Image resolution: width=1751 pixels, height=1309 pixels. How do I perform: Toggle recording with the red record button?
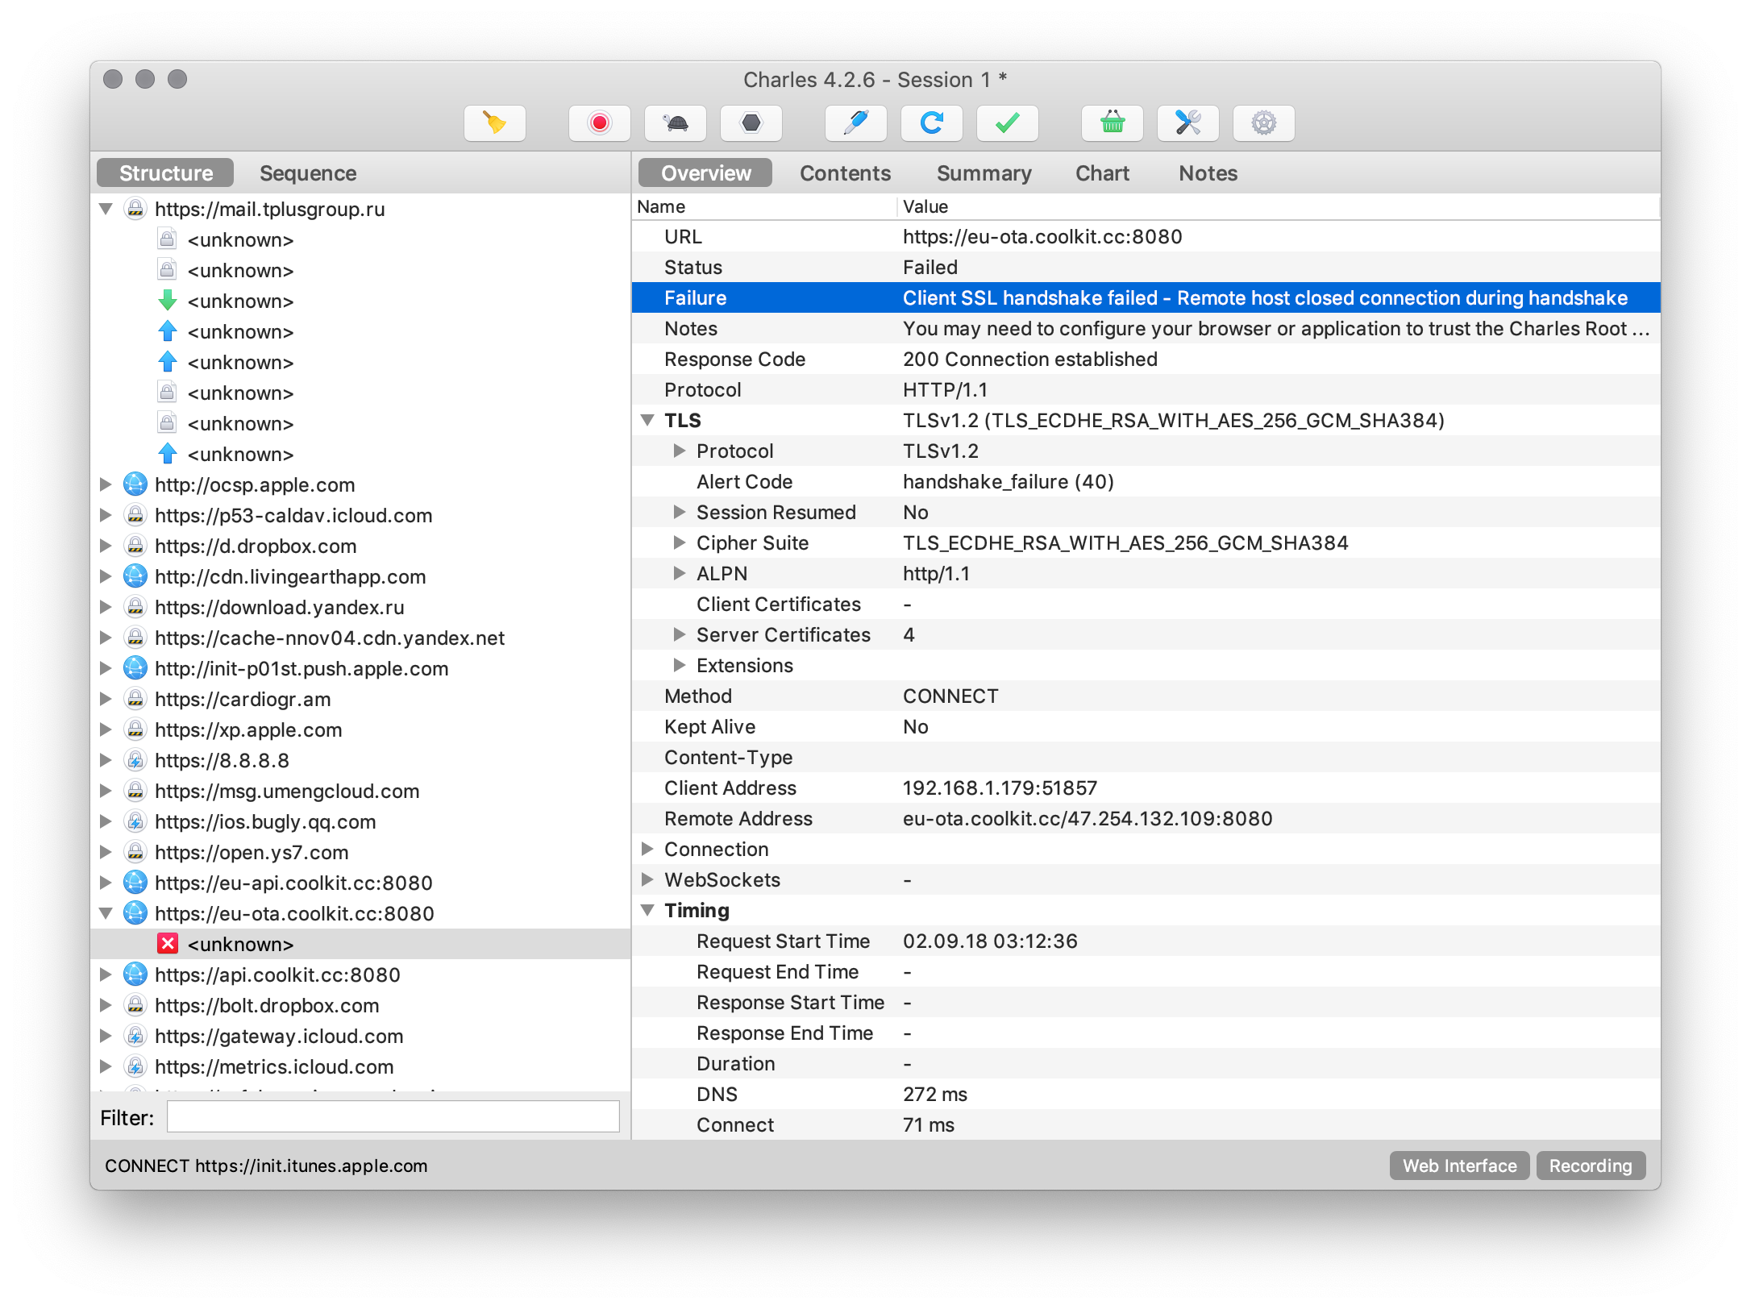[598, 123]
